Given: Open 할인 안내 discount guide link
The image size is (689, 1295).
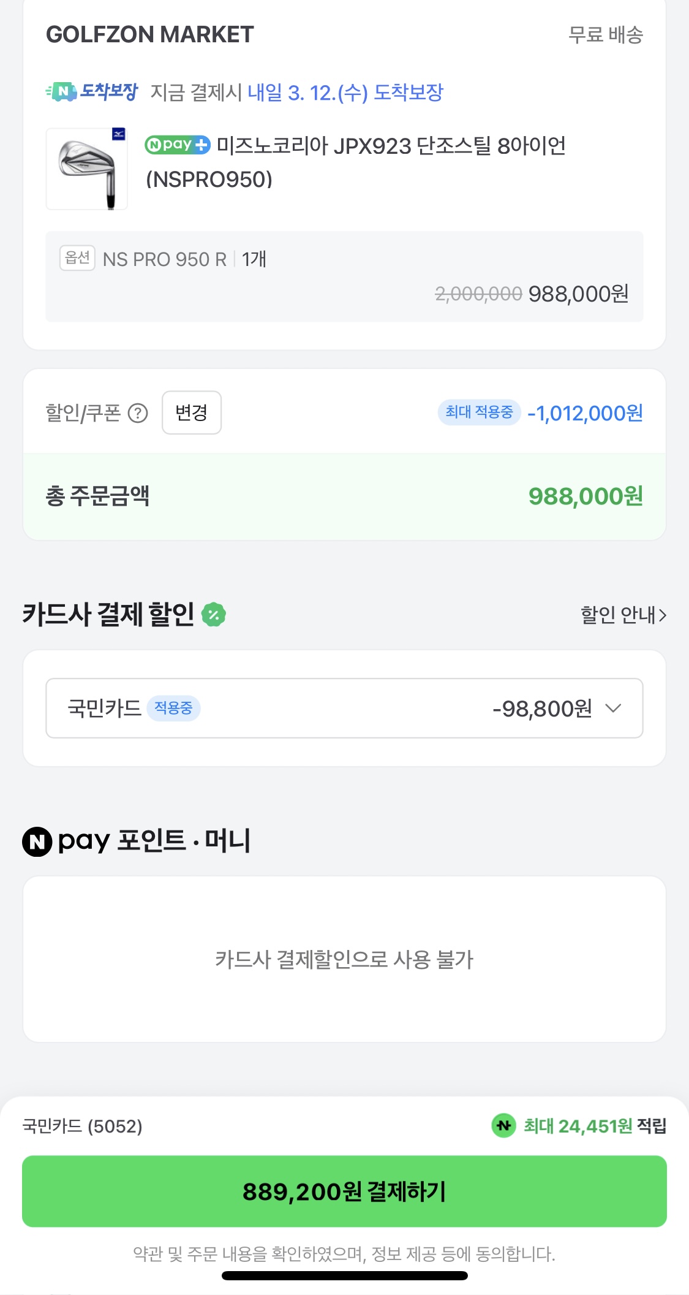Looking at the screenshot, I should pyautogui.click(x=623, y=615).
